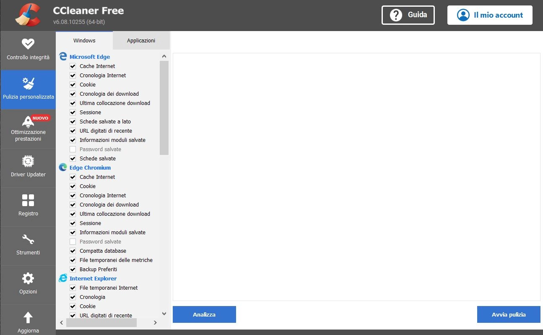Click Informazioni moduli salvate under Edge Chromium
The width and height of the screenshot is (543, 335).
112,232
